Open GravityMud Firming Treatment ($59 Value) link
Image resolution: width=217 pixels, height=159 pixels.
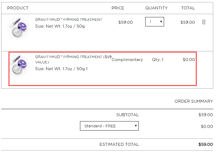73,59
